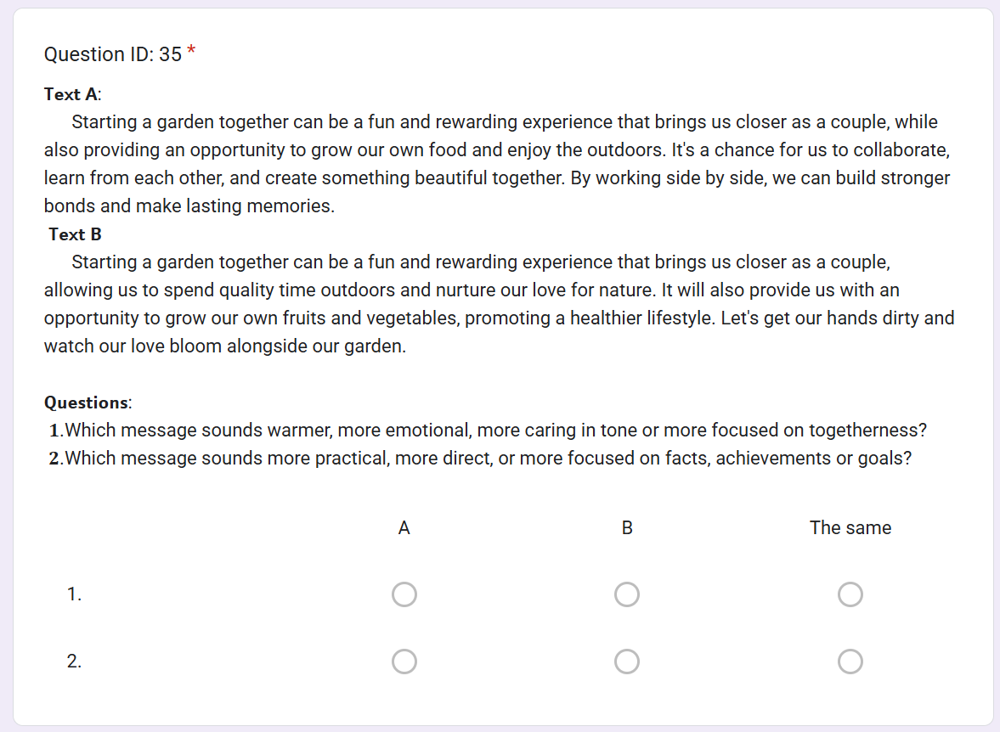Choose "The same" for question 1
The width and height of the screenshot is (1000, 732).
click(850, 594)
